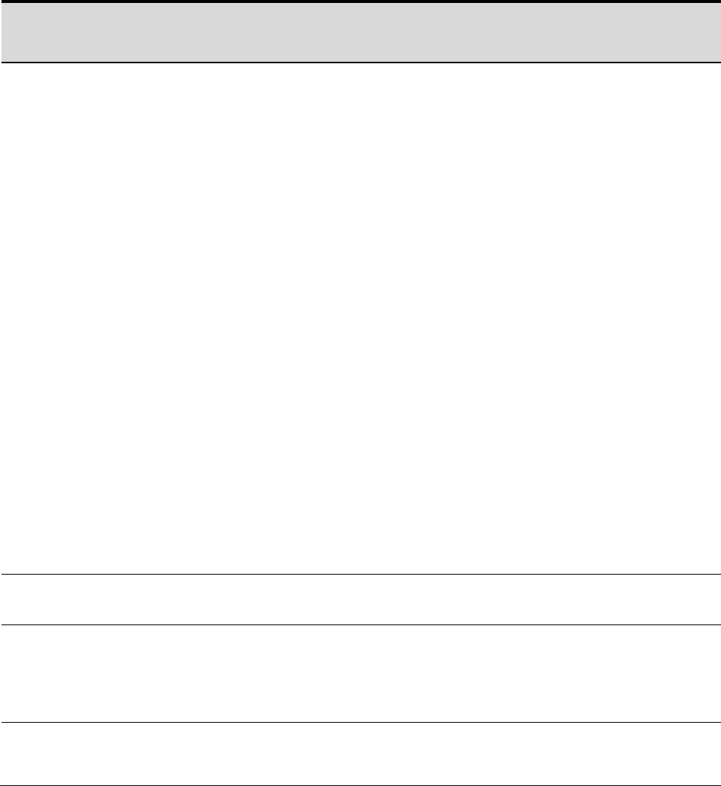Click the thick black line under the gray header
This screenshot has width=721, height=786.
click(x=360, y=63)
